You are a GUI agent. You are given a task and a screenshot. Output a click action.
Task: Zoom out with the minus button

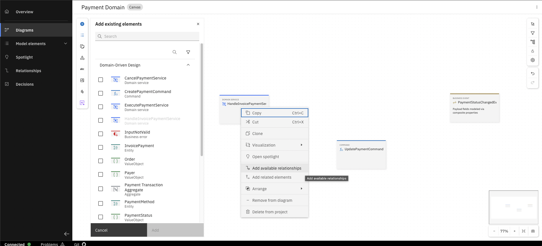pos(494,231)
